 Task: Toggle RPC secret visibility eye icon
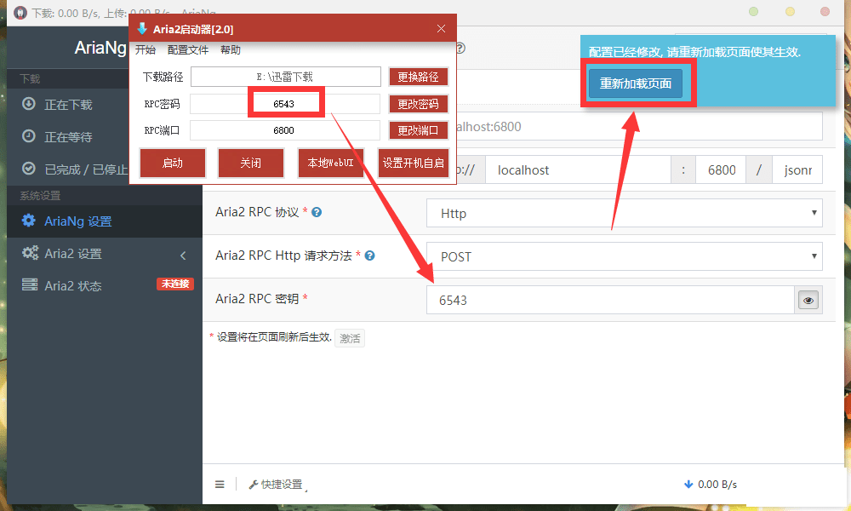[808, 300]
